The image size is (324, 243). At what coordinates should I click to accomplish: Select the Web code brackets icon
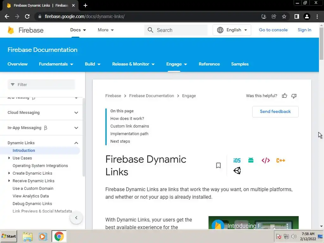click(x=266, y=160)
